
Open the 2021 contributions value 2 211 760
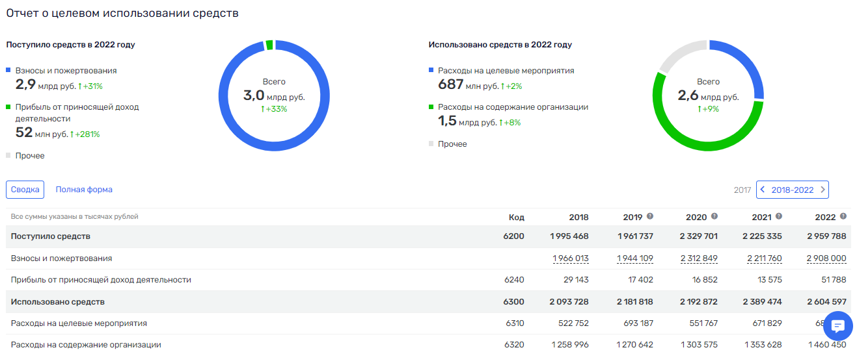pos(763,258)
